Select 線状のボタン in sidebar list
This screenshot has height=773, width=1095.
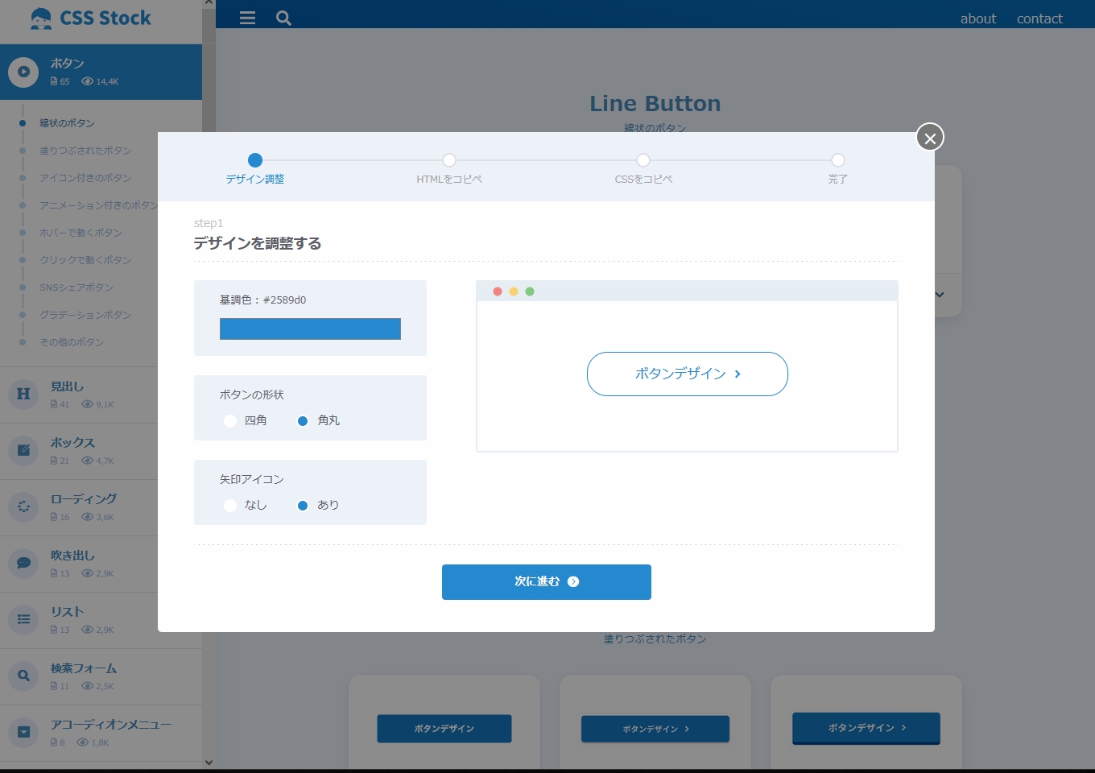point(67,123)
